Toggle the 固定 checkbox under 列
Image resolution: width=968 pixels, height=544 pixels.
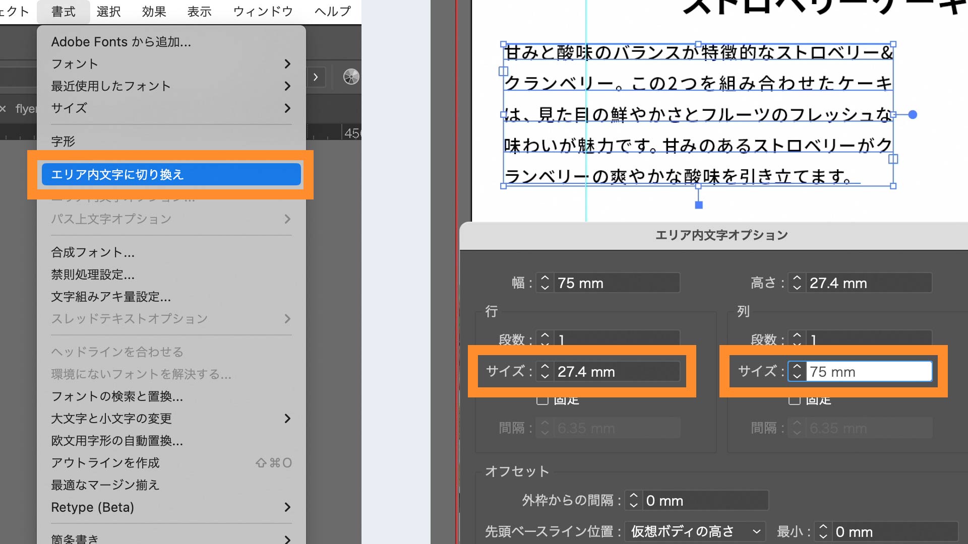[x=795, y=400]
